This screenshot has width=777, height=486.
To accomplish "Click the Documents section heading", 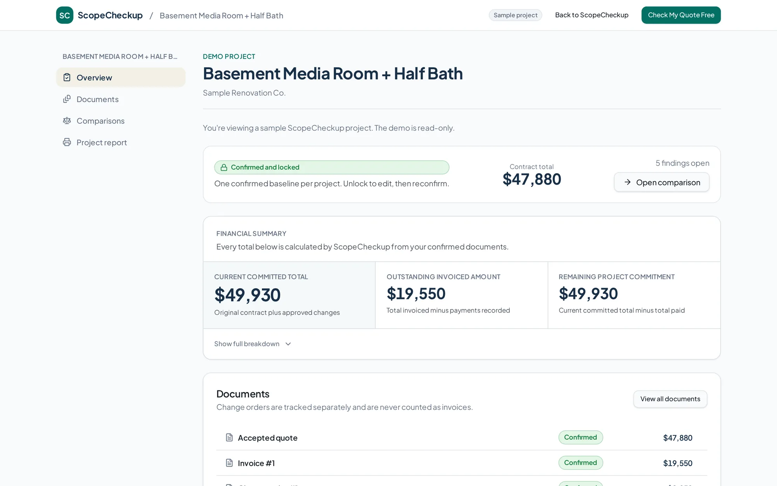I will click(x=243, y=394).
